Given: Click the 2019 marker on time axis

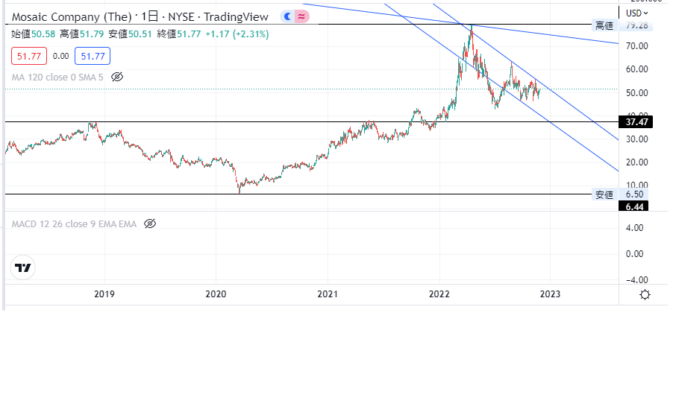Looking at the screenshot, I should [x=104, y=294].
